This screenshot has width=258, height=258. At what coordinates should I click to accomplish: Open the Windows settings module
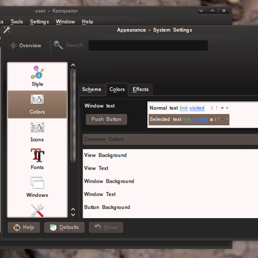[x=37, y=187]
